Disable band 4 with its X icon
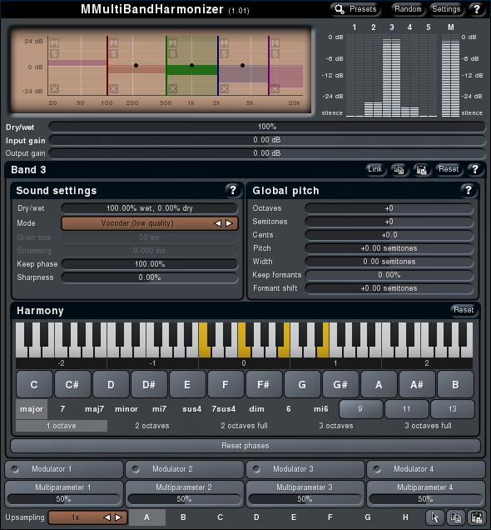The width and height of the screenshot is (491, 530). click(224, 89)
